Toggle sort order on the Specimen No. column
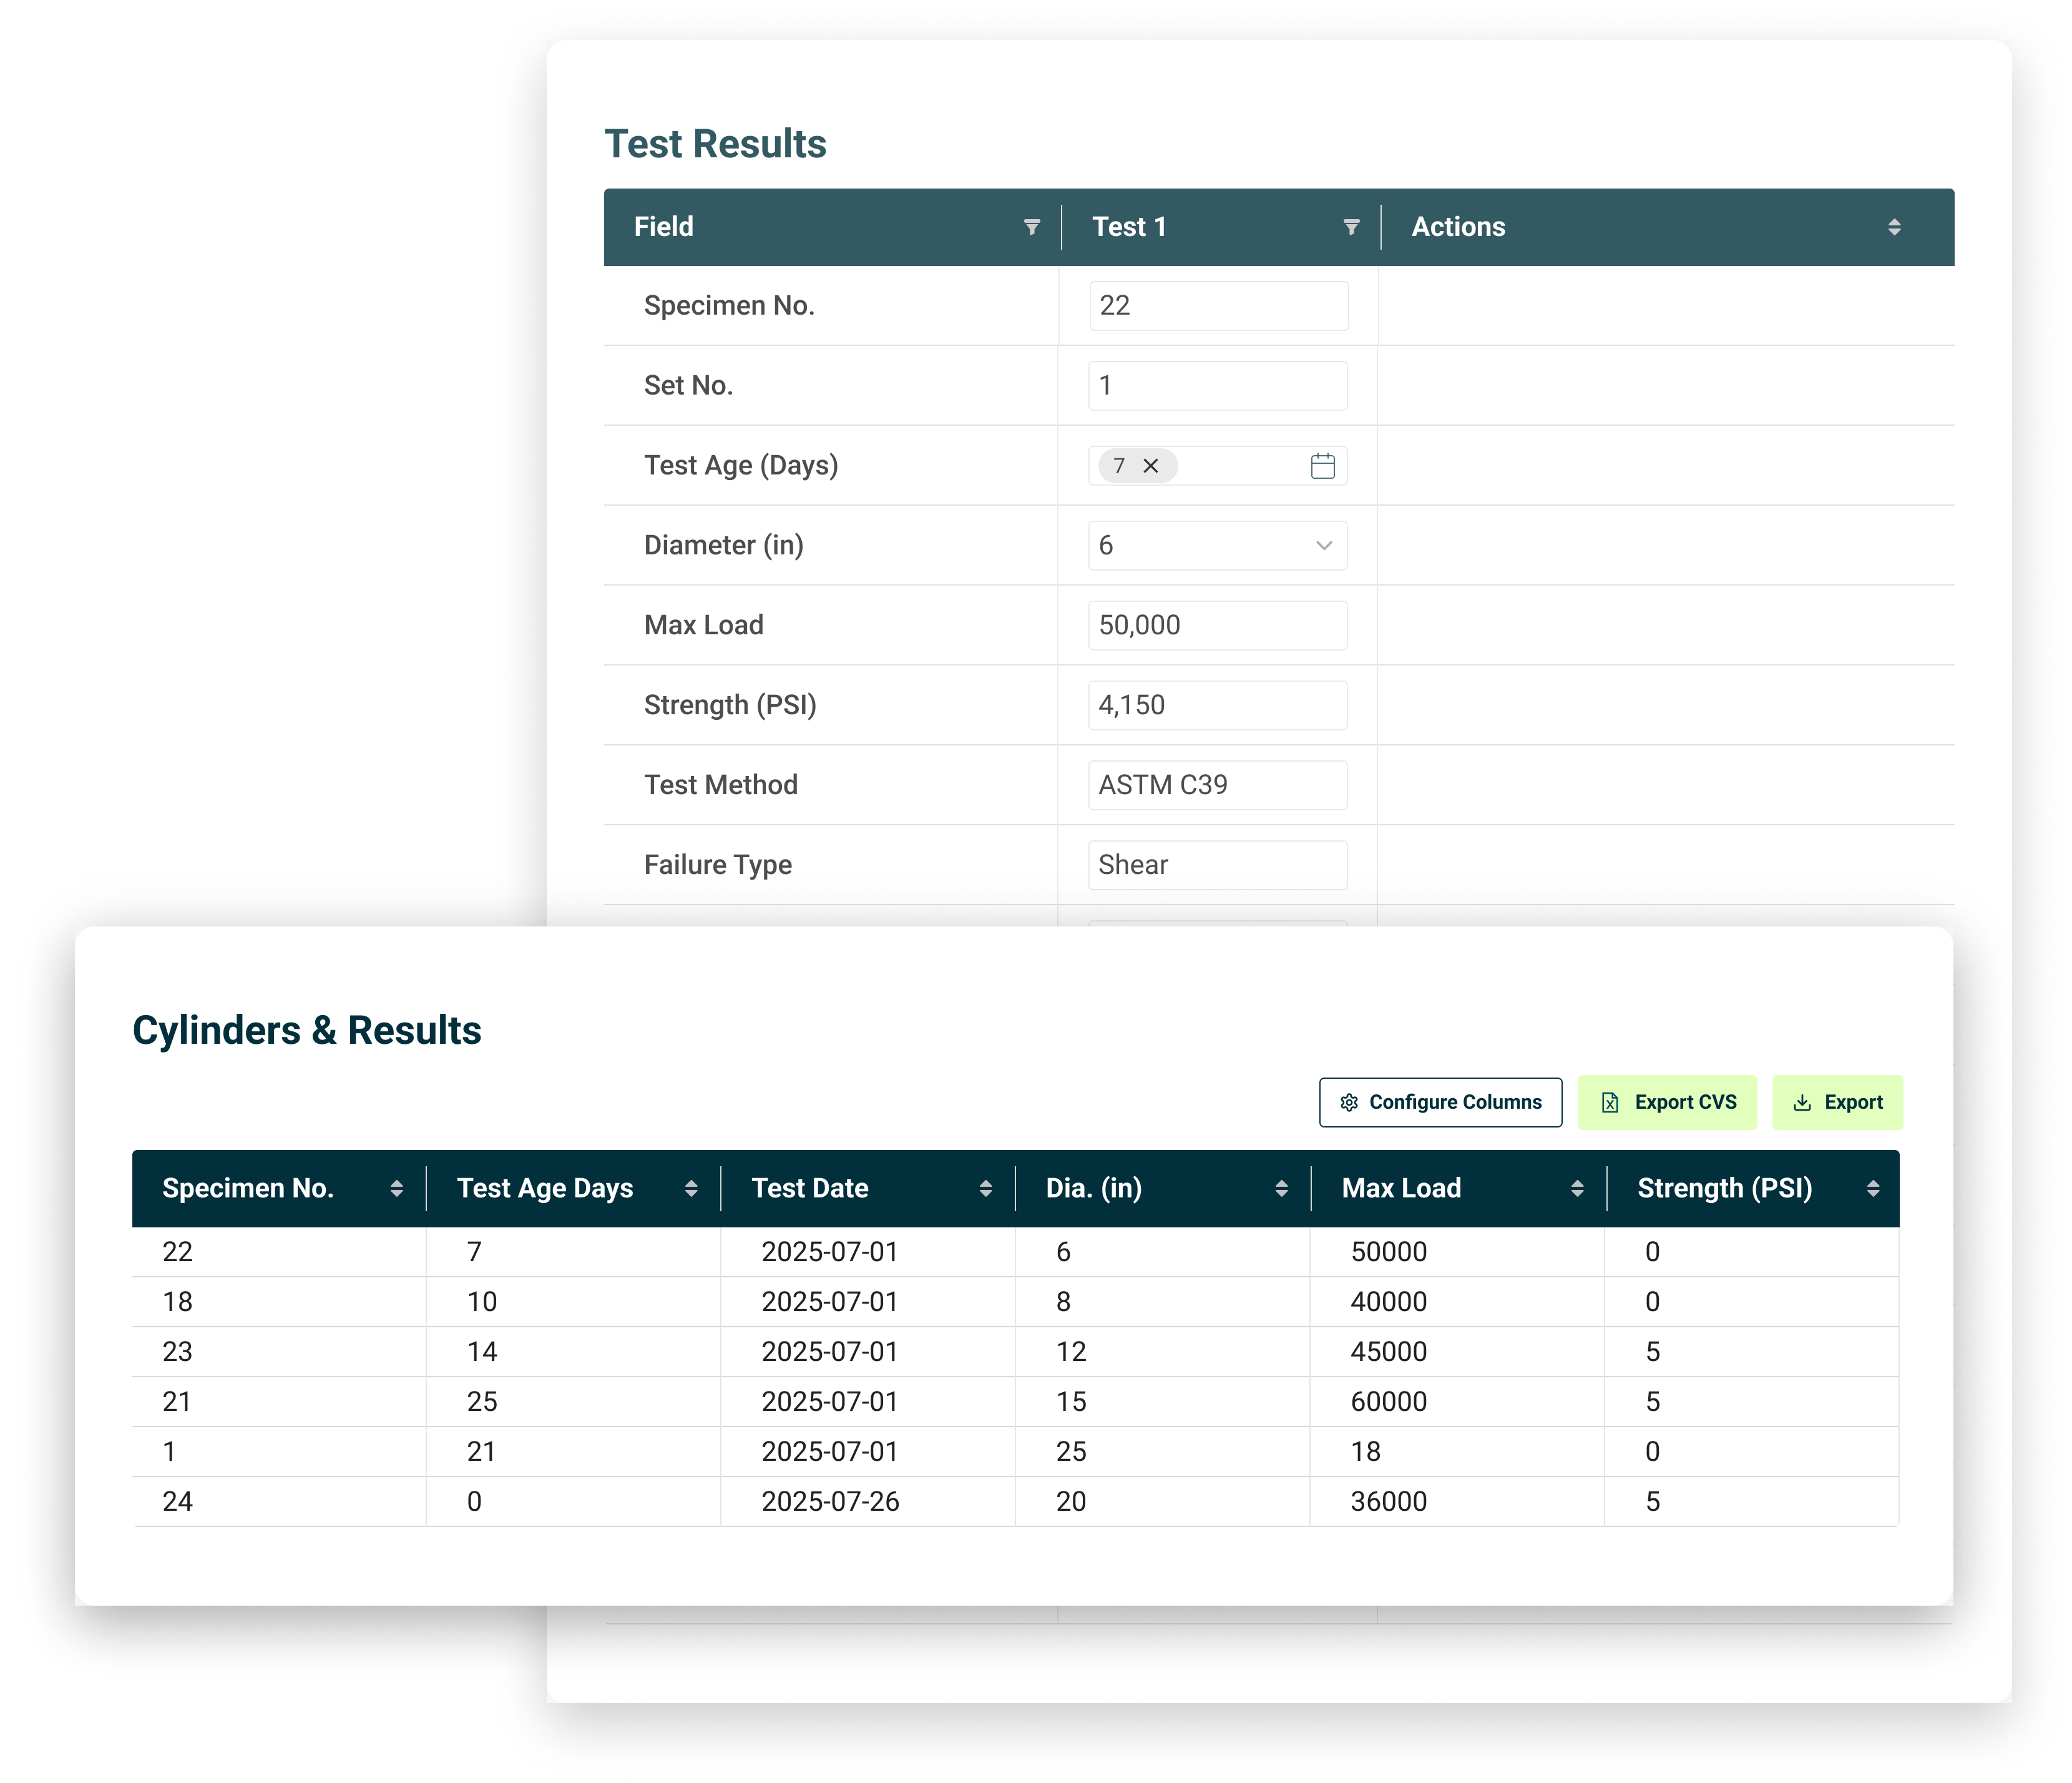The width and height of the screenshot is (2072, 1783). coord(396,1187)
